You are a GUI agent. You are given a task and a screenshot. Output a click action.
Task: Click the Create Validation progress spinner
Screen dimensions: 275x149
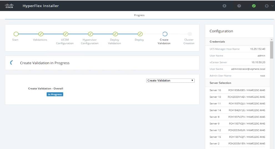(x=12, y=63)
